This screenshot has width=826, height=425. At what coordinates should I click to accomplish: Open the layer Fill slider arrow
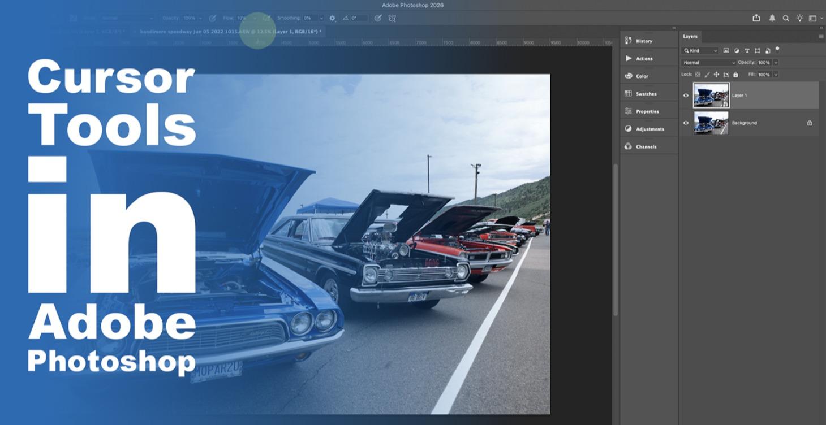click(776, 75)
